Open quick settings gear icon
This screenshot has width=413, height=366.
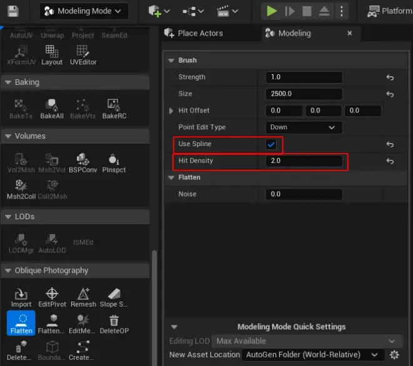click(x=394, y=355)
